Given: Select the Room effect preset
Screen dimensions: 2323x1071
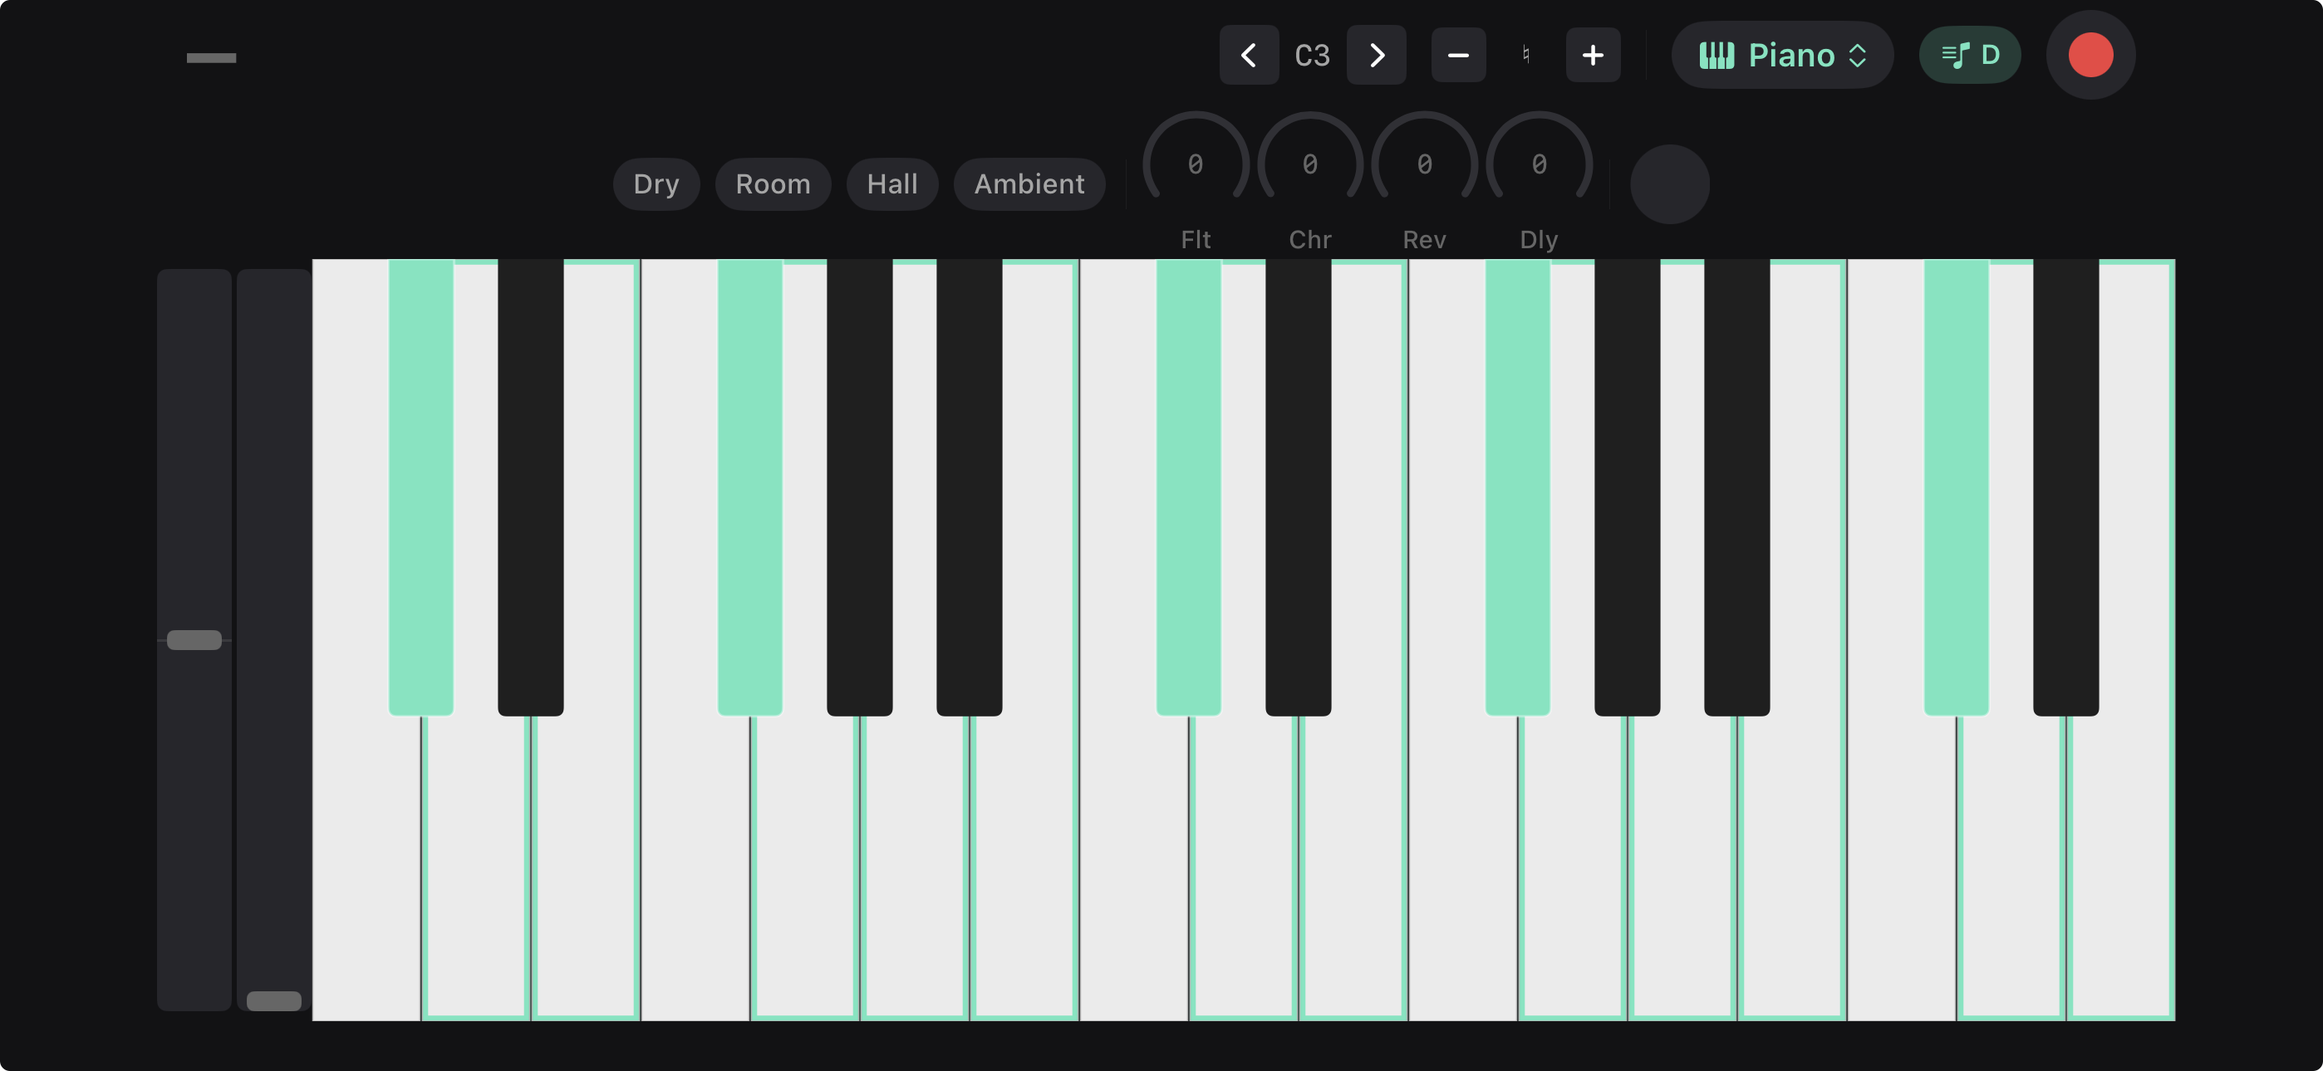Looking at the screenshot, I should (x=772, y=184).
